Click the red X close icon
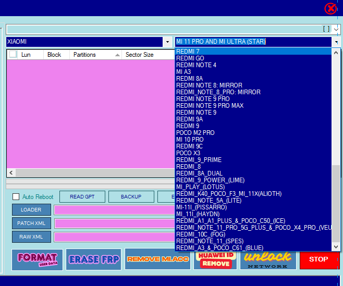Image resolution: width=343 pixels, height=286 pixels. click(330, 9)
